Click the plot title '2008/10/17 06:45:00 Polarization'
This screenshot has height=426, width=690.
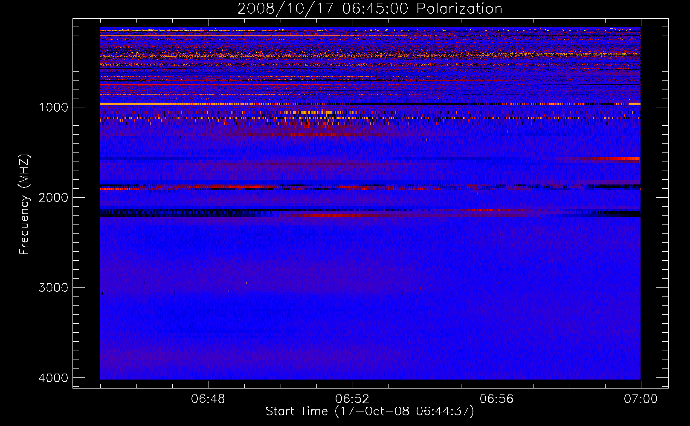(370, 9)
